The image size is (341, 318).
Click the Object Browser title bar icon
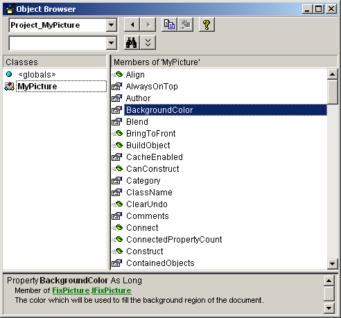[10, 8]
